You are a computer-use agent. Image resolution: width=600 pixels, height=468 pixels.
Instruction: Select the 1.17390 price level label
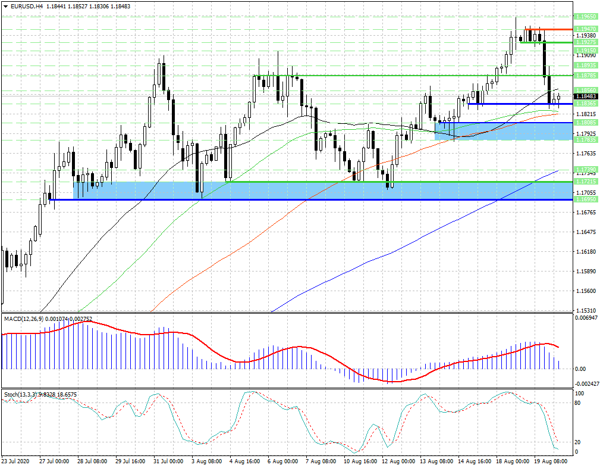click(x=586, y=170)
